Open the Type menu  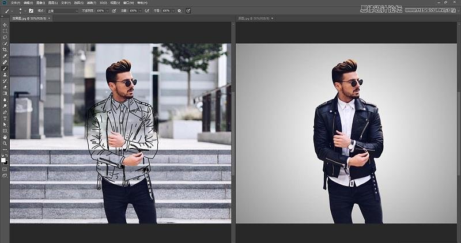[x=66, y=3]
